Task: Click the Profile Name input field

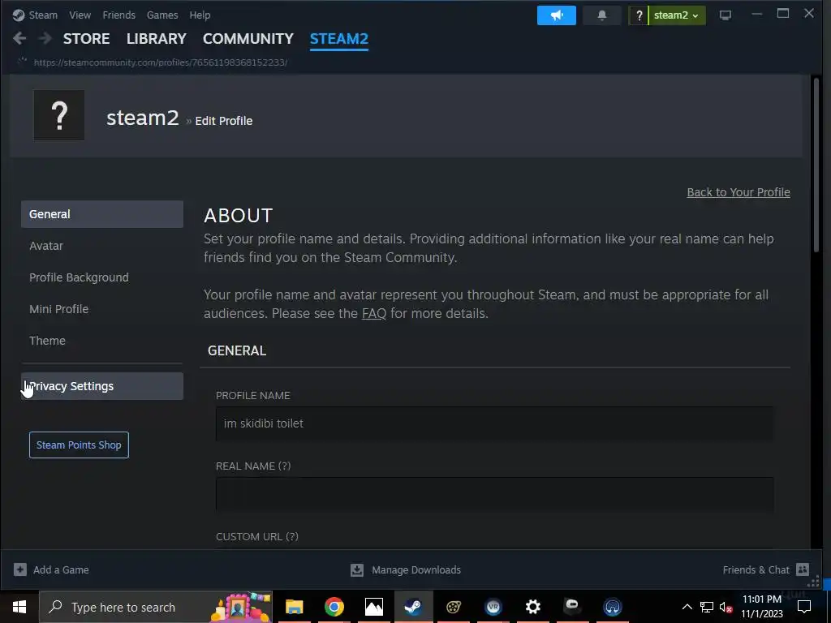Action: point(494,423)
